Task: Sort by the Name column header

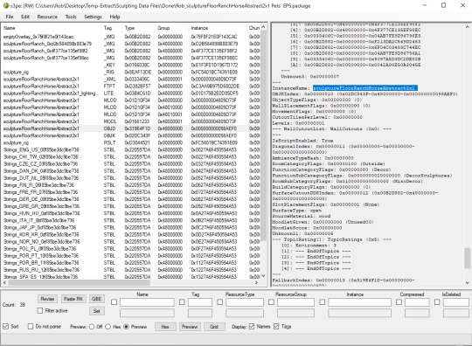Action: coord(51,28)
